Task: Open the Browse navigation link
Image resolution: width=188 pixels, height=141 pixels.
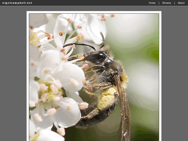Action: click(x=167, y=3)
